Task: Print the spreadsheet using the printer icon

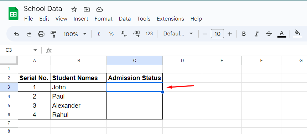Action: point(41,34)
